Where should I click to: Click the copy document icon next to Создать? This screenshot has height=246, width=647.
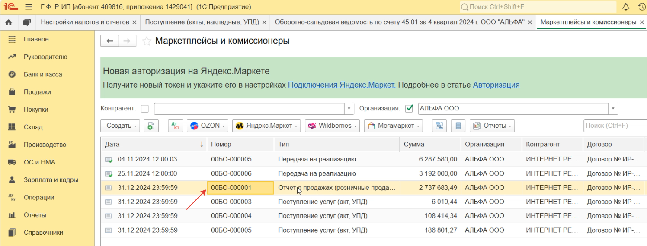(151, 126)
